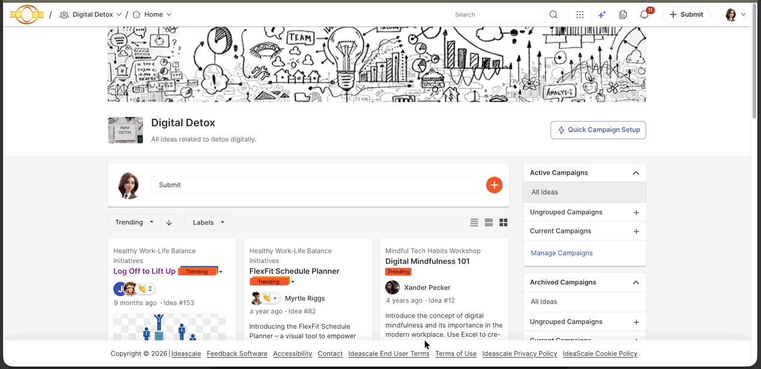Switch to grid view layout

(x=504, y=223)
